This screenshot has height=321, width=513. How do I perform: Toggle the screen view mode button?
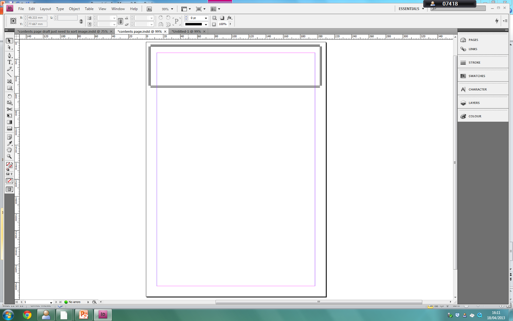pos(9,189)
